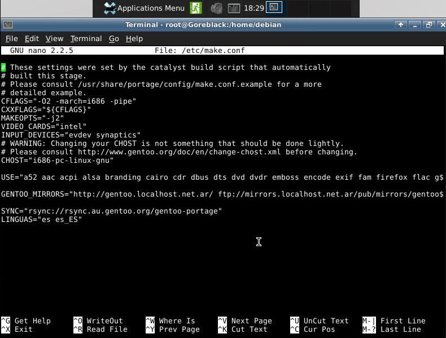446x338 pixels.
Task: Click the Cur Pos shortcut
Action: (313, 330)
